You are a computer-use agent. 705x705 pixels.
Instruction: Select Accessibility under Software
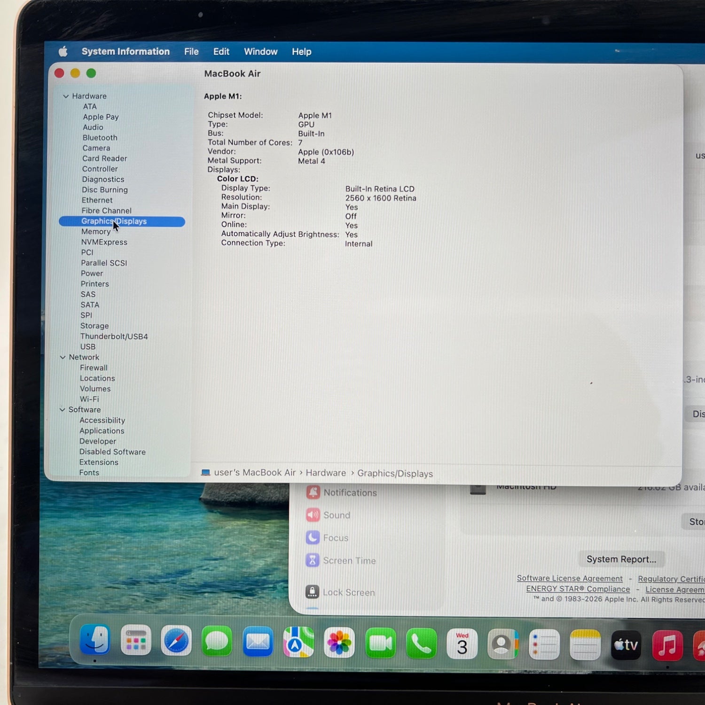point(102,420)
